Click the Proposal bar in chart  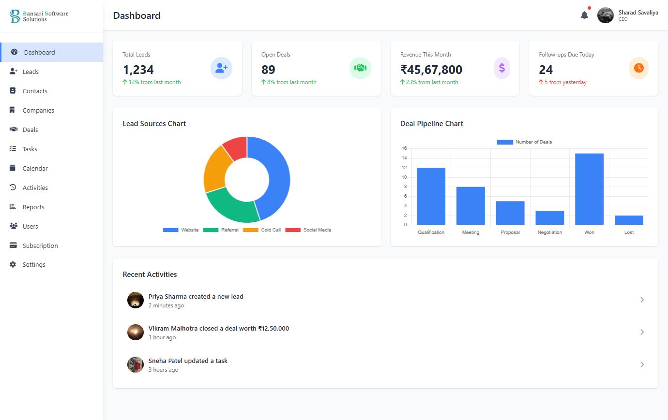(x=510, y=213)
